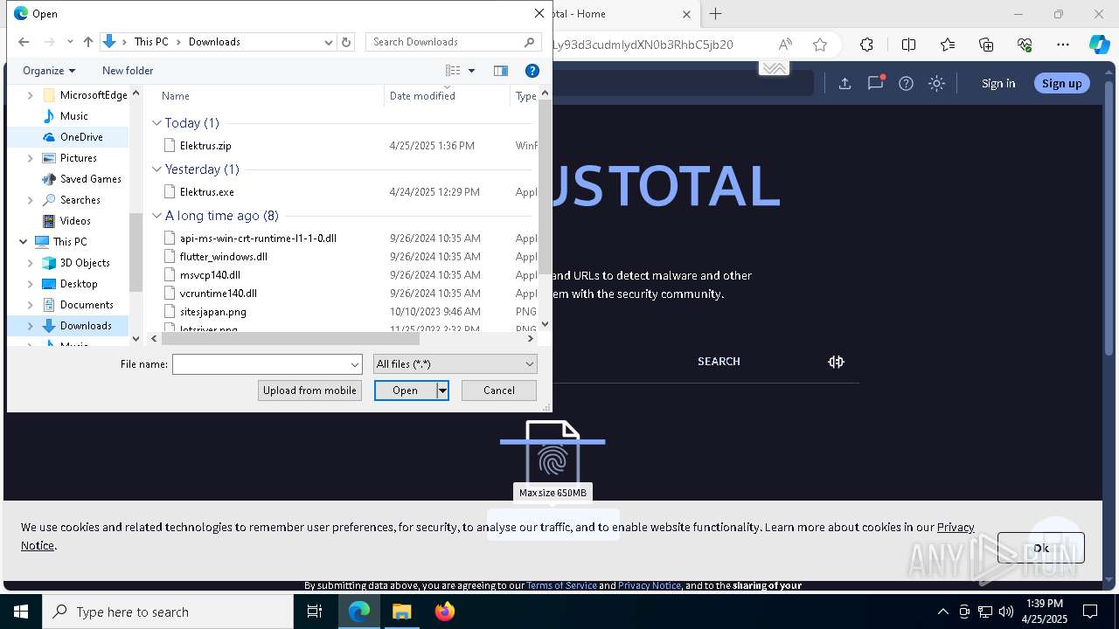Toggle read aloud icon in address bar
The image size is (1119, 629).
pyautogui.click(x=785, y=45)
